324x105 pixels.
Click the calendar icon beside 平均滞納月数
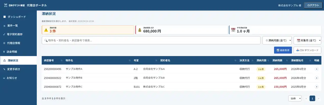point(233,30)
